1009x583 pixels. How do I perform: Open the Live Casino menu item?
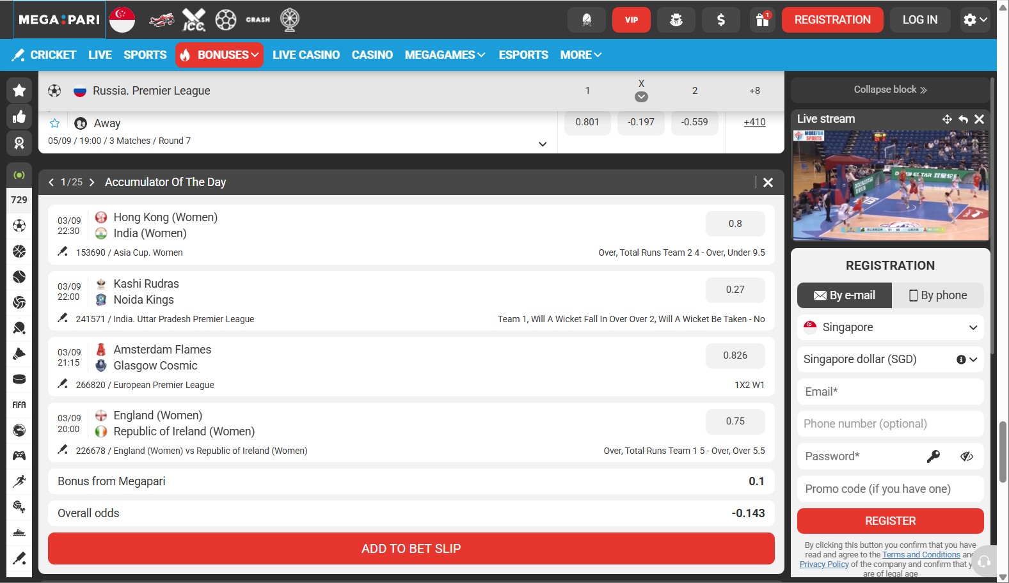tap(306, 55)
